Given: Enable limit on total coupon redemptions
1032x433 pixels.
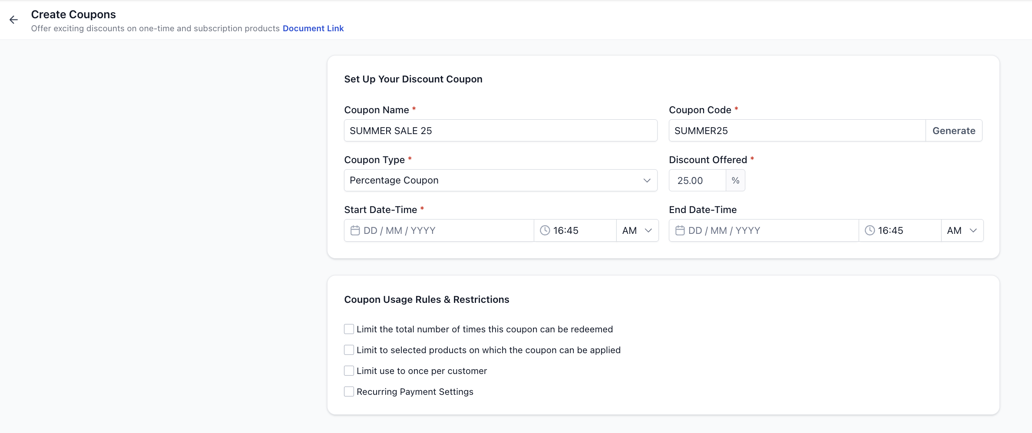Looking at the screenshot, I should tap(349, 329).
